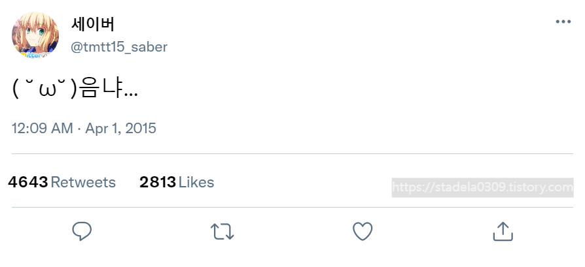Click the Apr 1, 2015 date
585x267 pixels.
coord(120,128)
